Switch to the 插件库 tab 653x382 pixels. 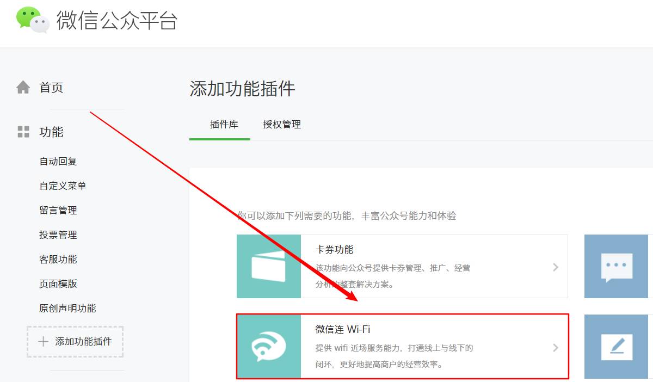pyautogui.click(x=224, y=125)
